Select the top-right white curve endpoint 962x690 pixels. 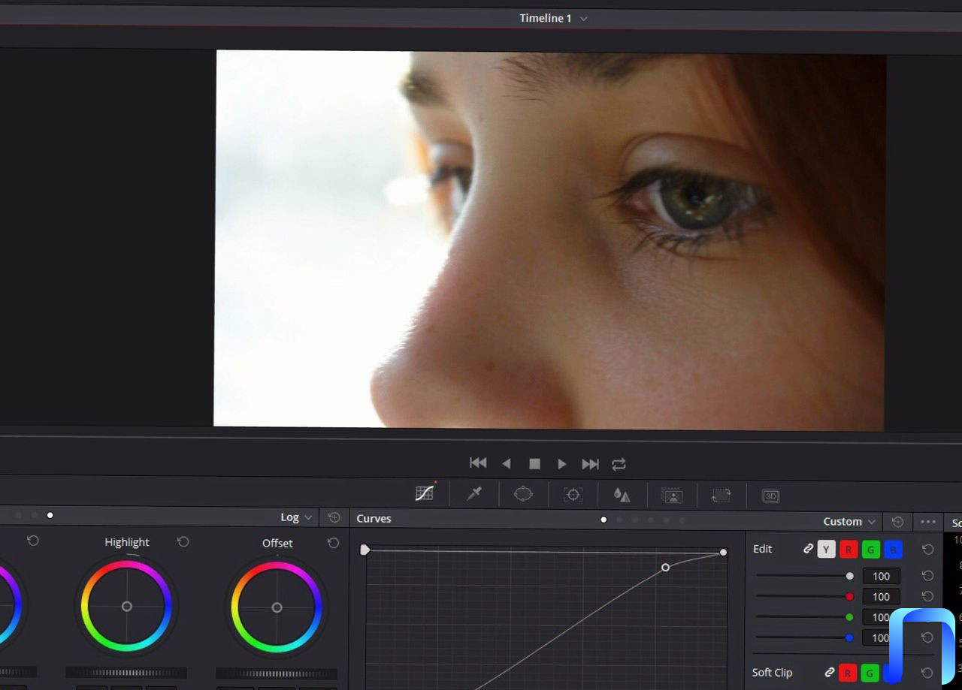[723, 552]
